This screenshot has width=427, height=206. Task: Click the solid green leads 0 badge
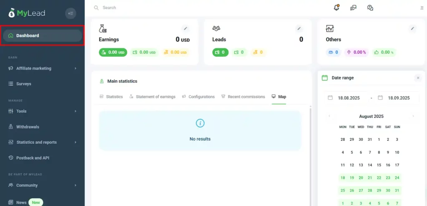pyautogui.click(x=220, y=52)
